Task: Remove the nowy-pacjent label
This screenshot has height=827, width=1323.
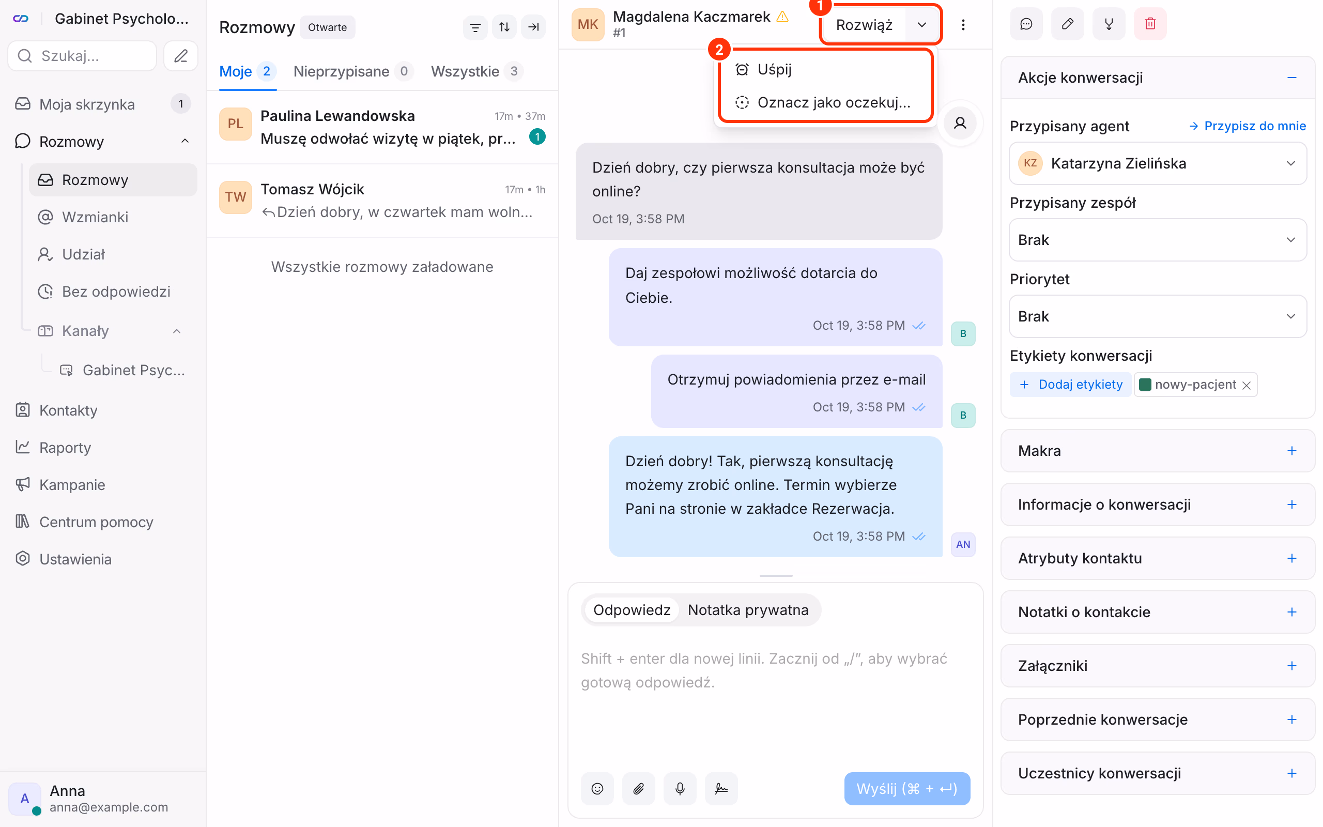Action: pyautogui.click(x=1246, y=385)
